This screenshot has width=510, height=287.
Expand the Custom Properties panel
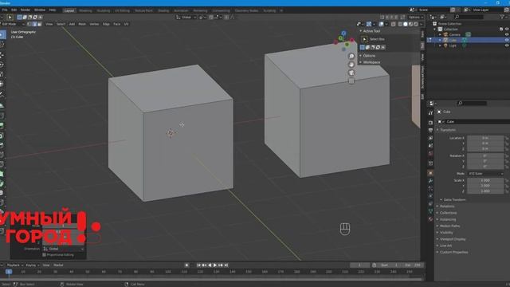(x=452, y=252)
